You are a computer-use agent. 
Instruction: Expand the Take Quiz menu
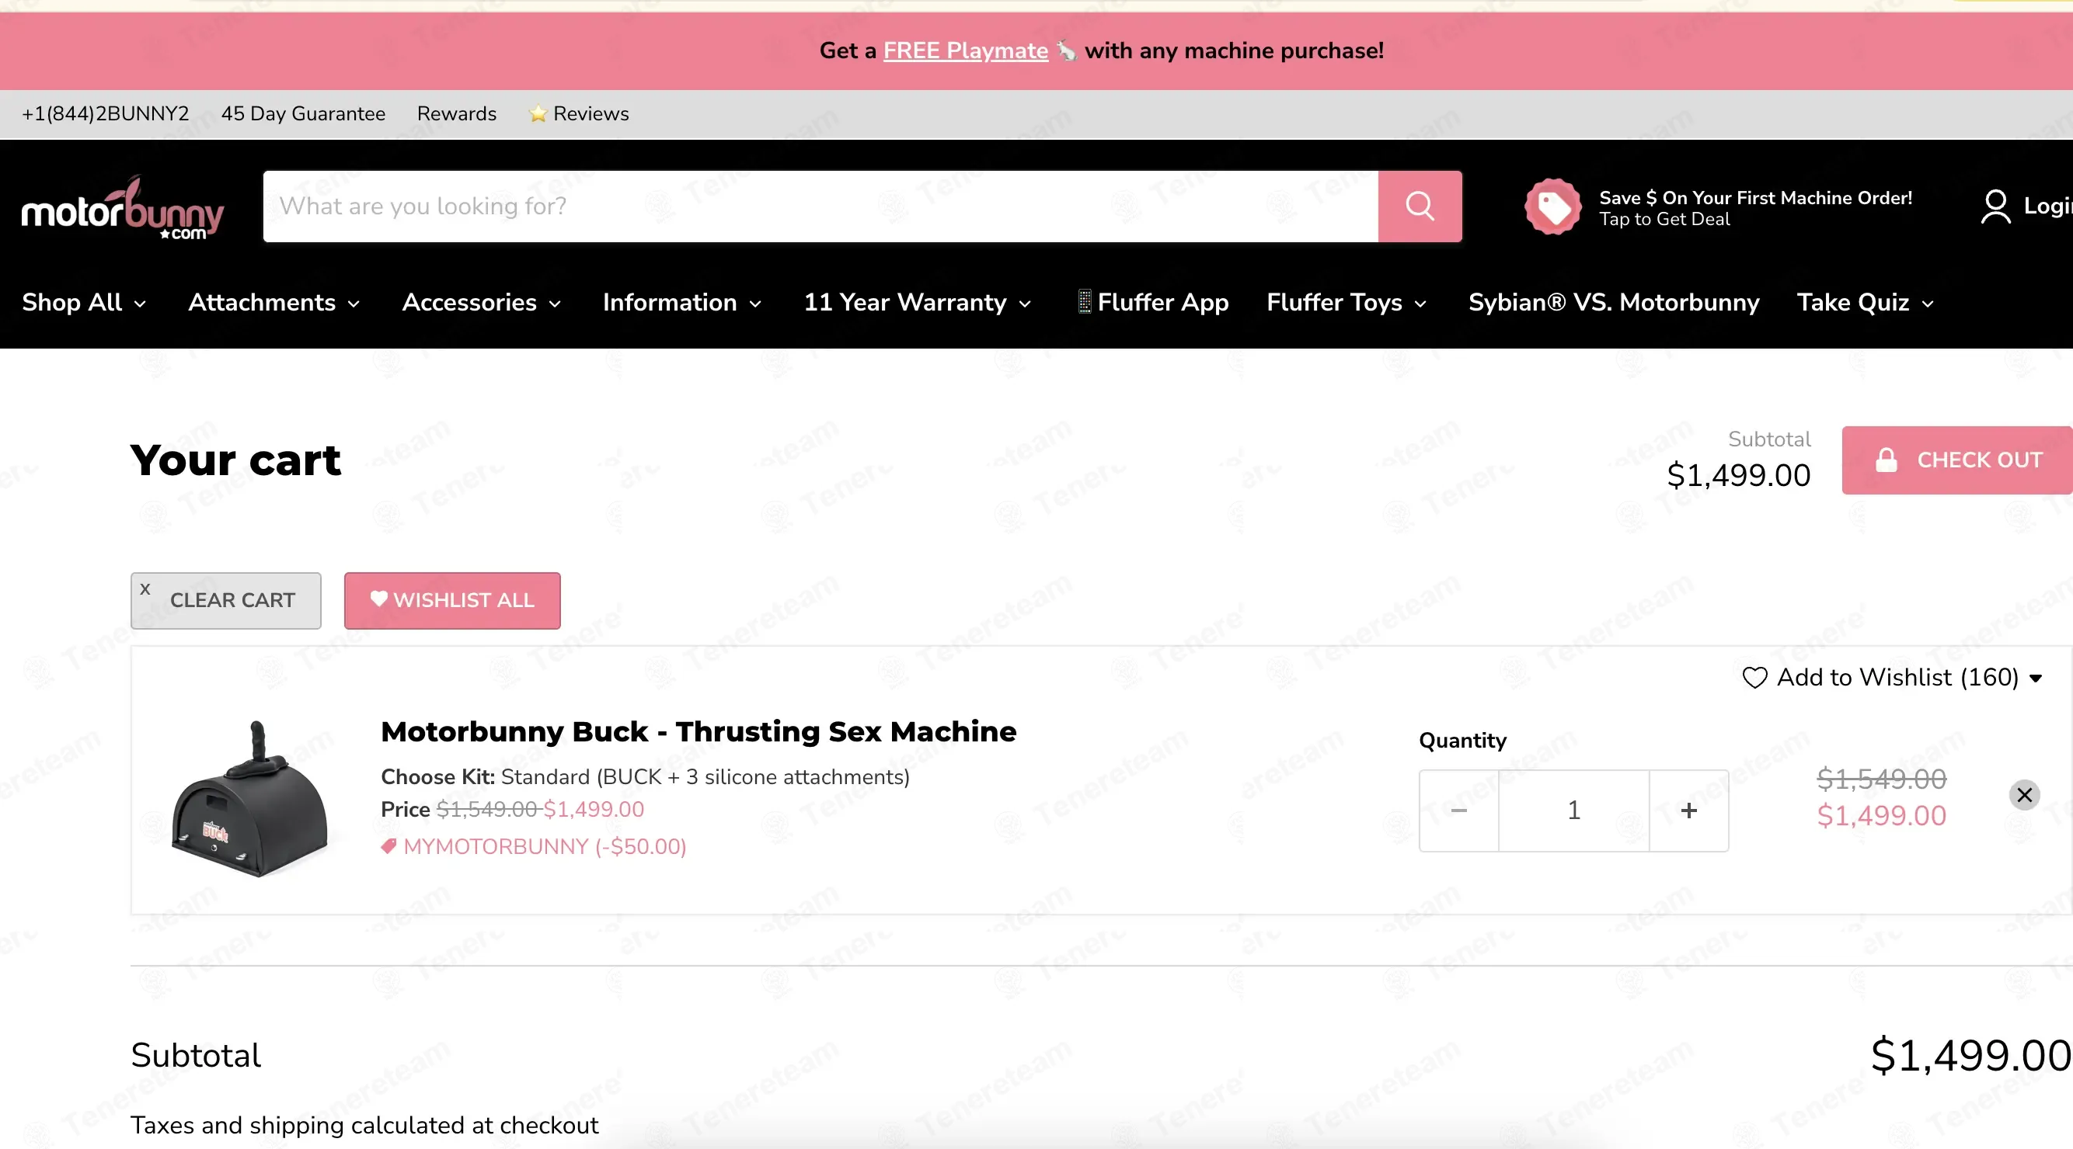[x=1865, y=302]
